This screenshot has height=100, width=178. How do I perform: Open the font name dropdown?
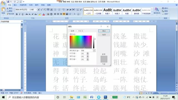29,10
